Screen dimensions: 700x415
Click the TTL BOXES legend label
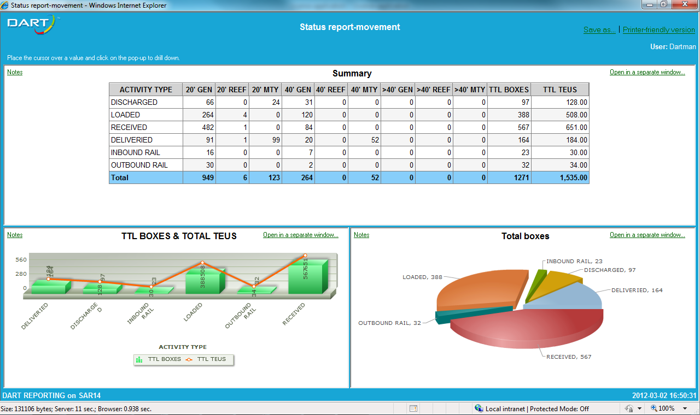165,359
